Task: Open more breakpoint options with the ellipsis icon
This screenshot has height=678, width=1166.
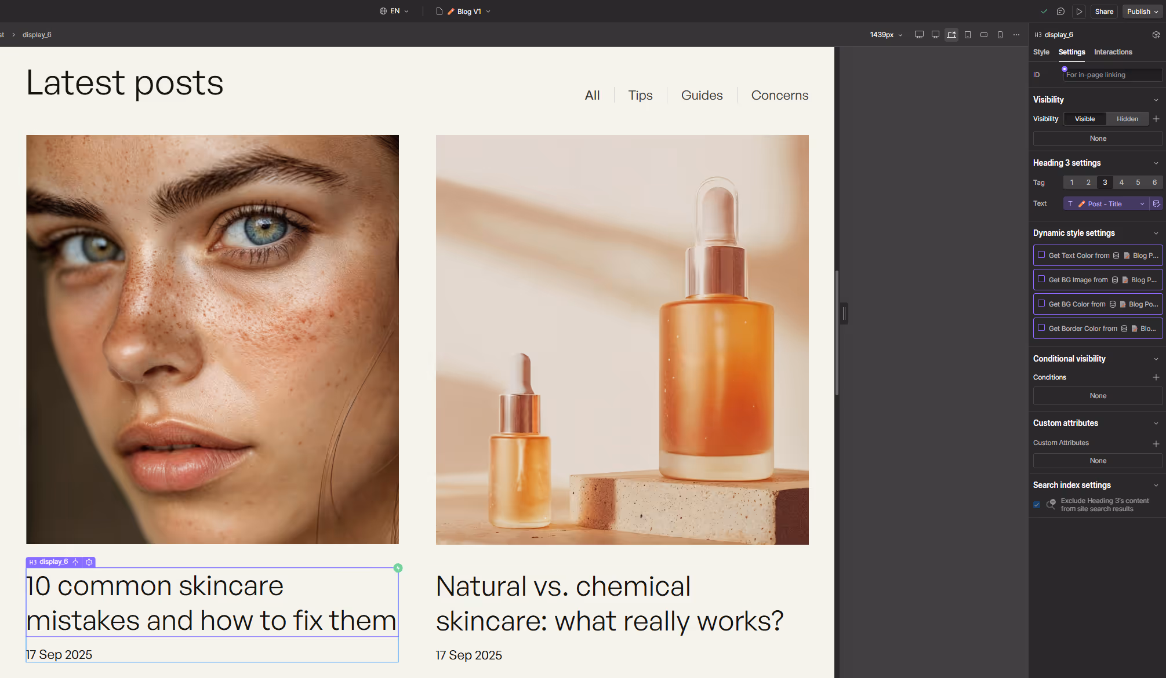Action: pyautogui.click(x=1016, y=35)
